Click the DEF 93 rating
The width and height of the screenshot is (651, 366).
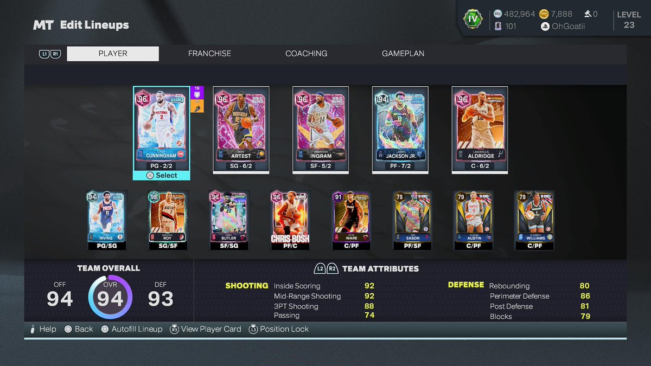(x=161, y=294)
